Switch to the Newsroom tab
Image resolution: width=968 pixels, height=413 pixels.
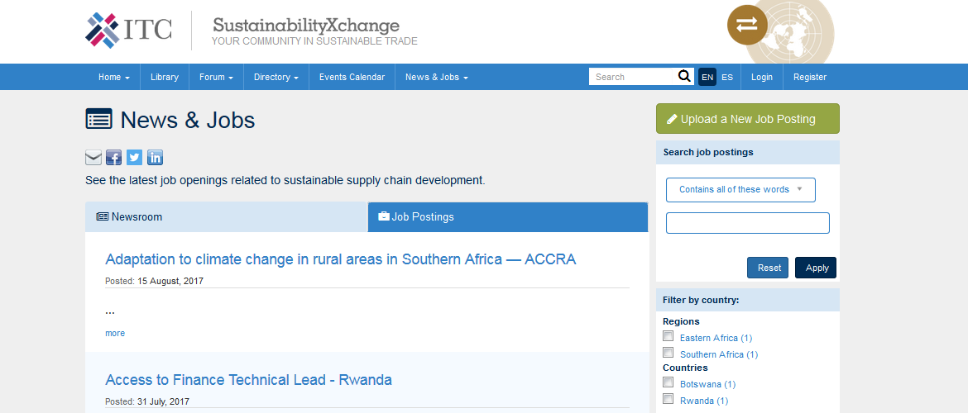[227, 217]
